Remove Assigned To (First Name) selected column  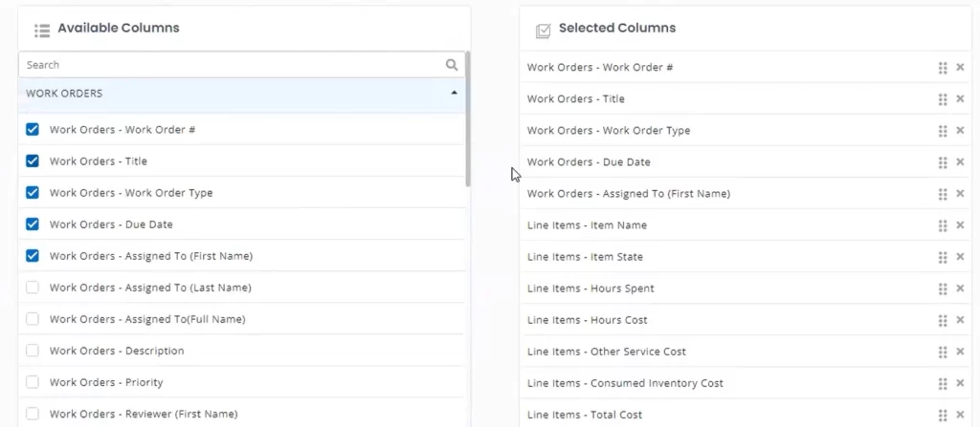960,194
